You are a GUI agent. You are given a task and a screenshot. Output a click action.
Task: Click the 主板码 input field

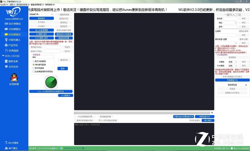[x=226, y=35]
